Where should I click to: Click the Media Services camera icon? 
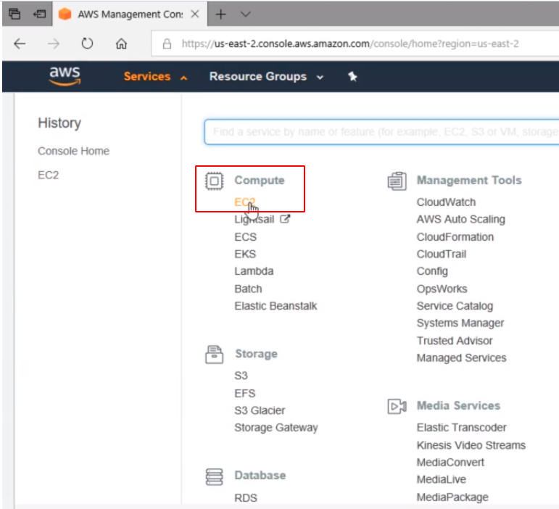(x=397, y=406)
